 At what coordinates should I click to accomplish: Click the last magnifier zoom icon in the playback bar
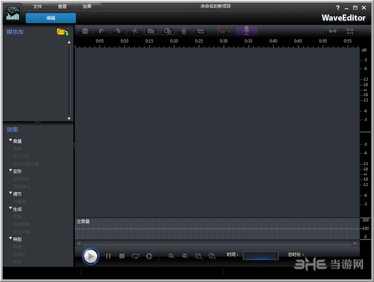(x=212, y=257)
